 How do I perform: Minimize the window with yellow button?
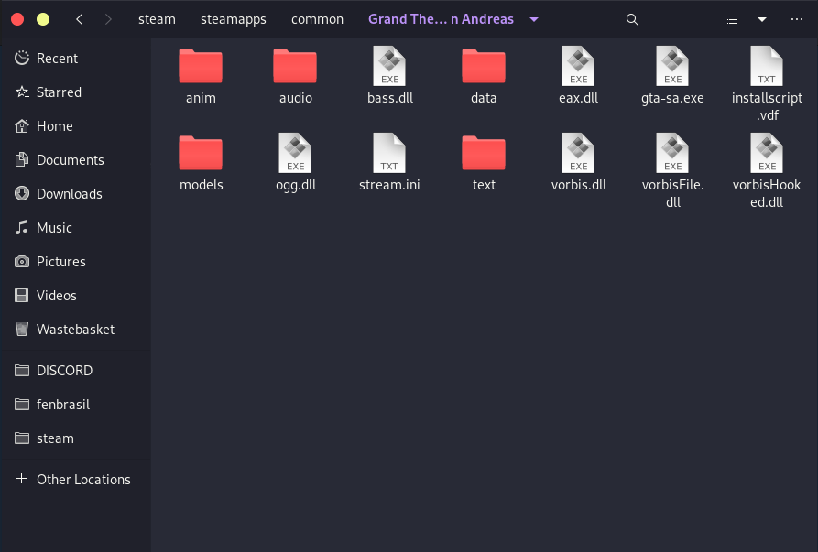pos(43,19)
